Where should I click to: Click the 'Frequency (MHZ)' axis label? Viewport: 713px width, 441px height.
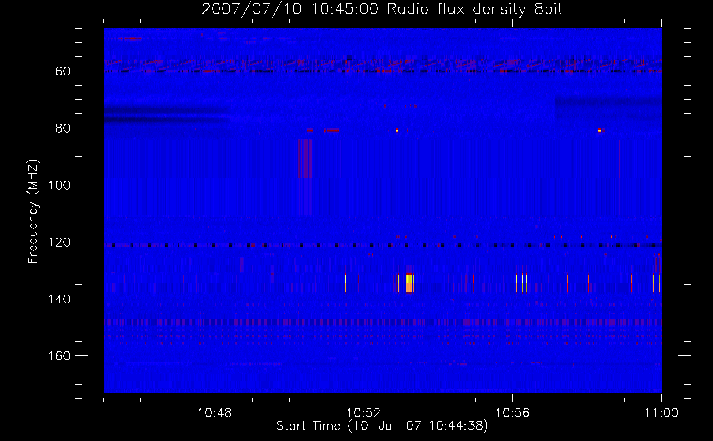pos(33,212)
